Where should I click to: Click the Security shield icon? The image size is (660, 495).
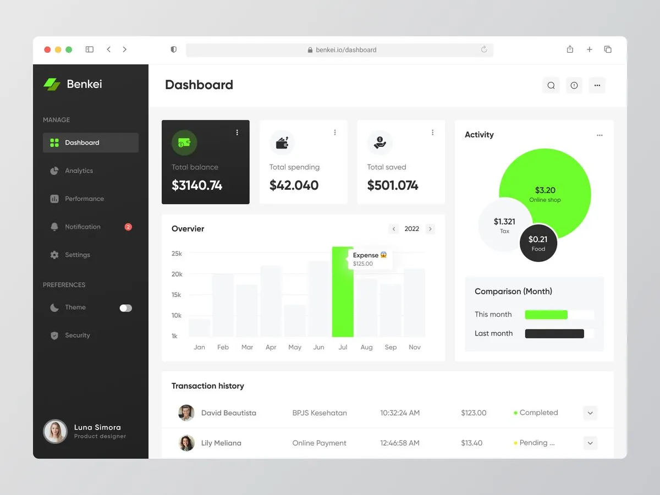pos(54,335)
